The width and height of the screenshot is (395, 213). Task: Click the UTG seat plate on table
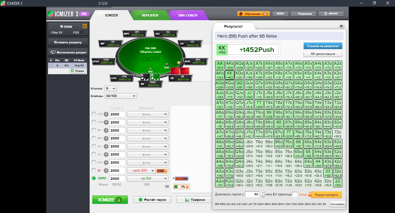pyautogui.click(x=122, y=78)
